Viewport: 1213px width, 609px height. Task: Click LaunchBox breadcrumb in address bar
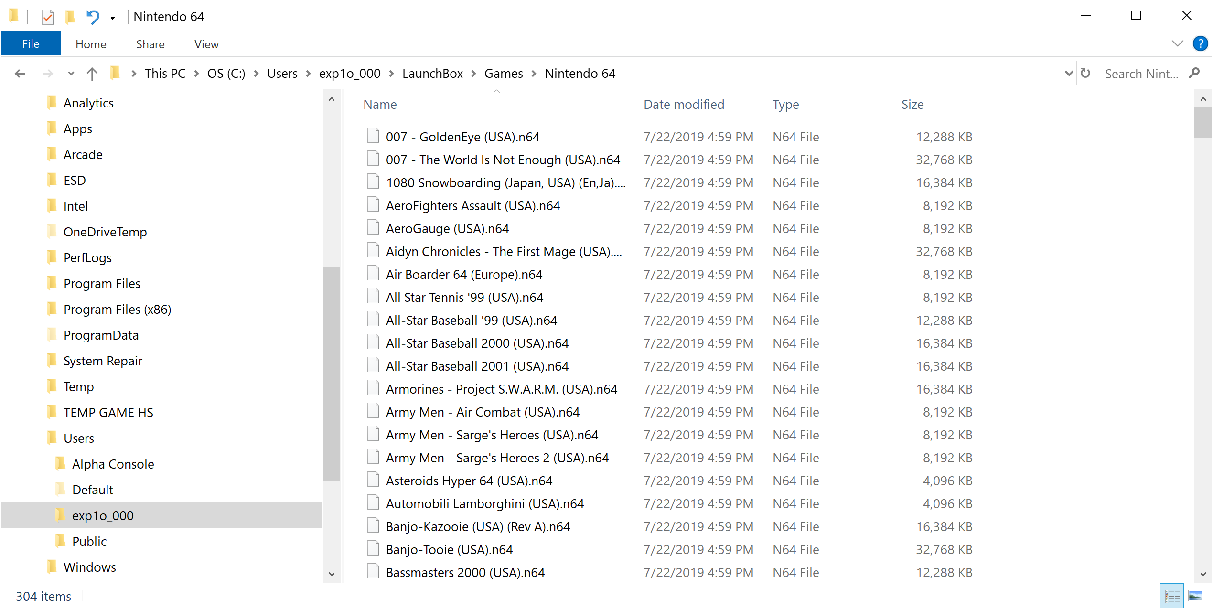click(x=432, y=74)
